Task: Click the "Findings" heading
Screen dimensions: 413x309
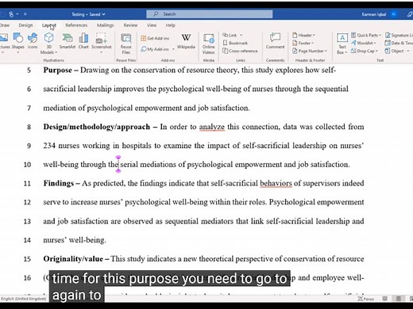Action: pos(59,183)
